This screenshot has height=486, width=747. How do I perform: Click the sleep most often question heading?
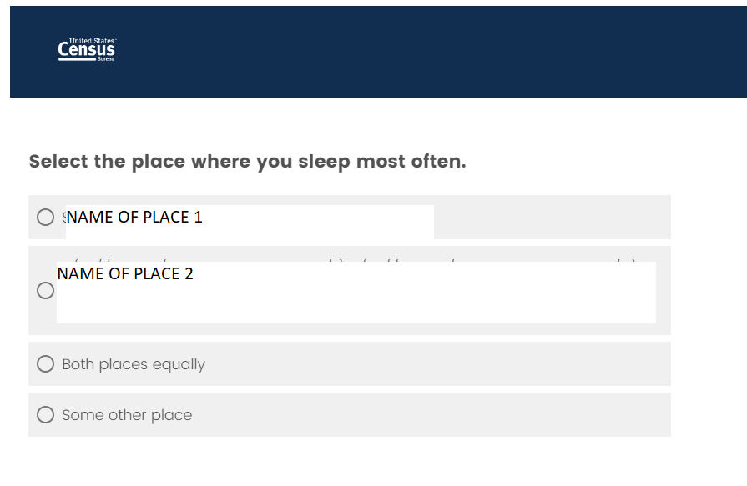(x=247, y=162)
